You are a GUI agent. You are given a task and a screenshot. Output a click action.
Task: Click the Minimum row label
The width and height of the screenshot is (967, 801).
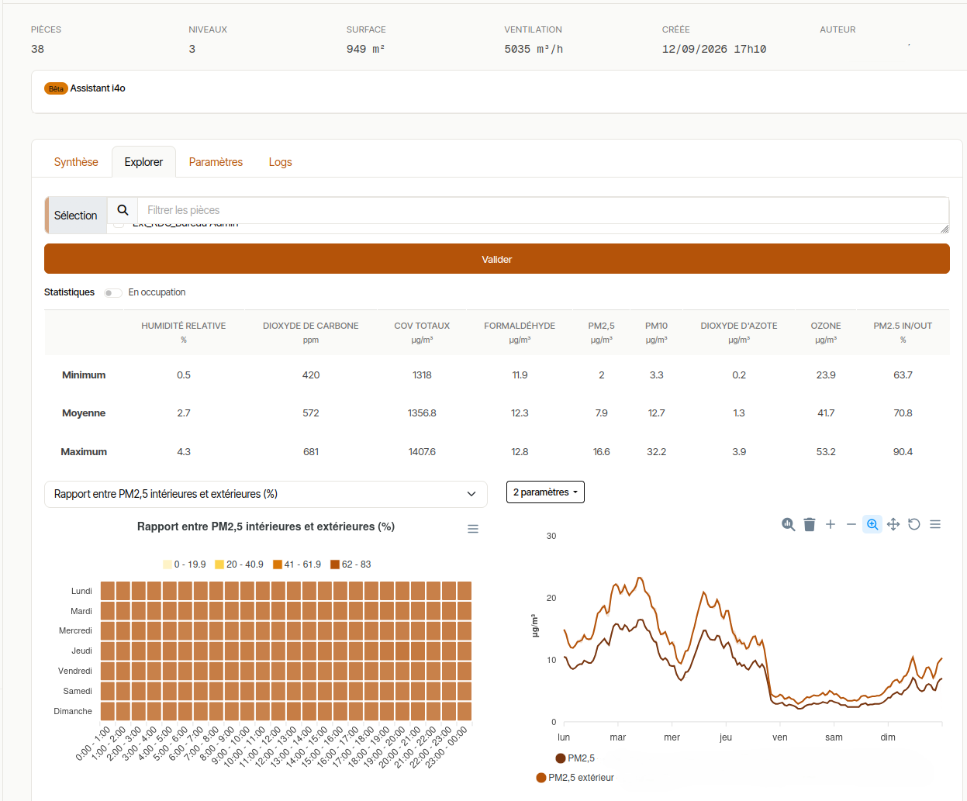84,375
